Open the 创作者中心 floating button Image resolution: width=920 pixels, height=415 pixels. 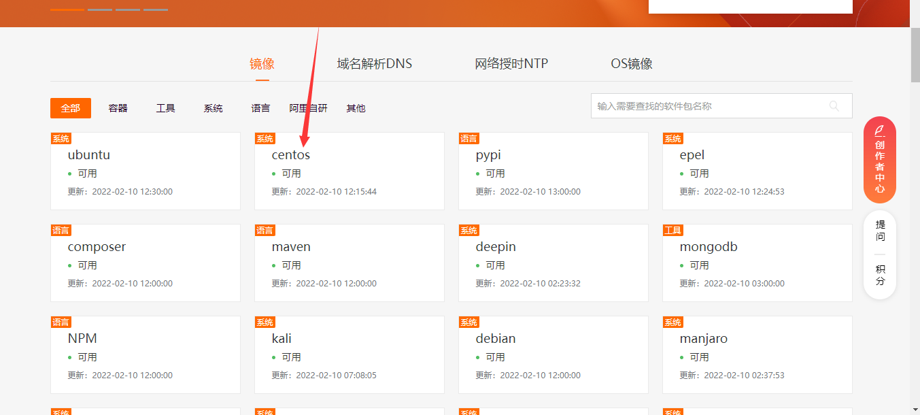pyautogui.click(x=880, y=160)
